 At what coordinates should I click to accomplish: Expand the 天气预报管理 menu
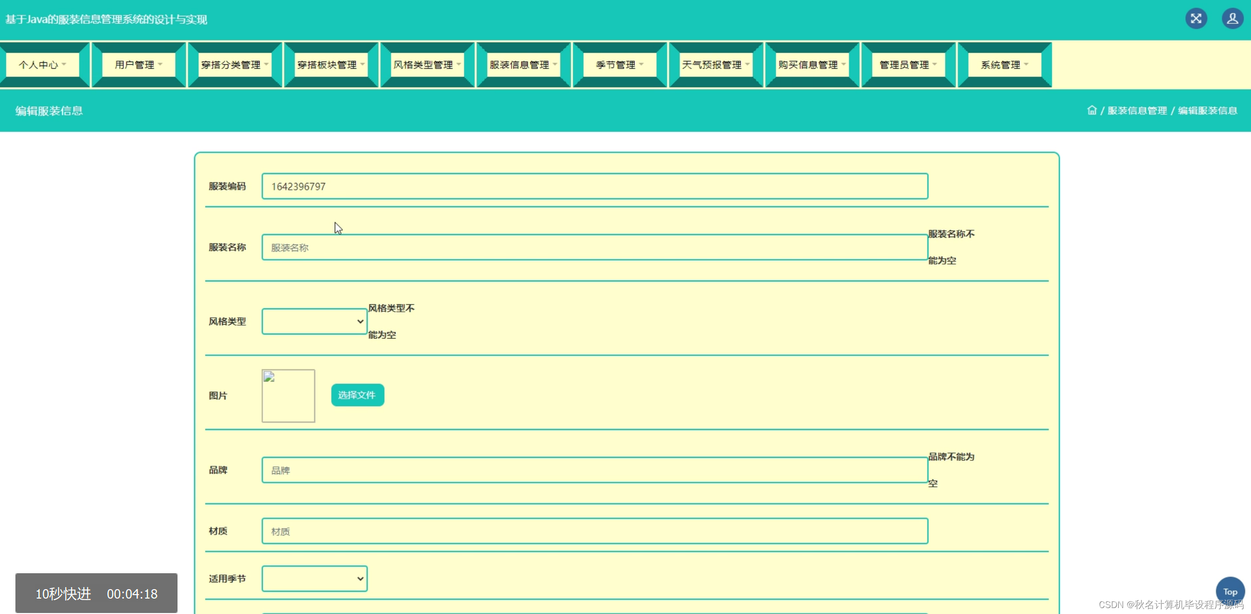click(x=715, y=65)
